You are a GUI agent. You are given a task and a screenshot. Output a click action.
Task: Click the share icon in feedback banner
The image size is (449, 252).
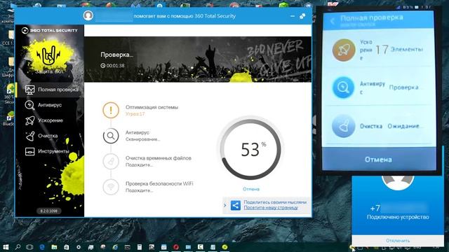tap(236, 205)
